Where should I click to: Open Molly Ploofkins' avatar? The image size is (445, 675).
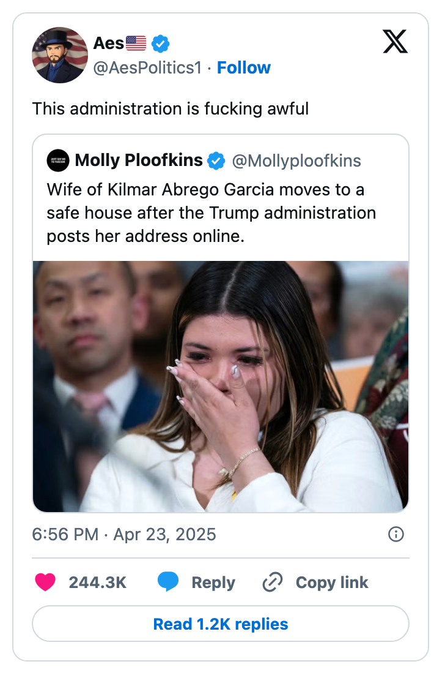(x=57, y=160)
